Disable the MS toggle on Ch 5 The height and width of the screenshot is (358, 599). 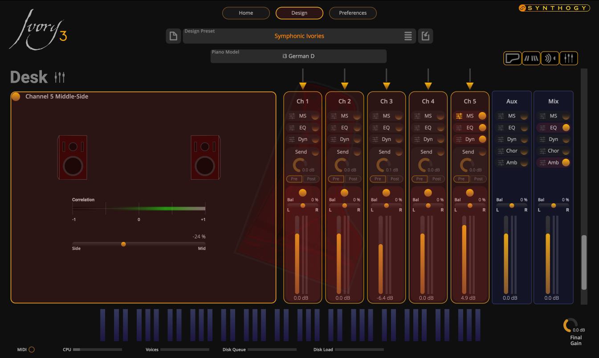click(482, 116)
